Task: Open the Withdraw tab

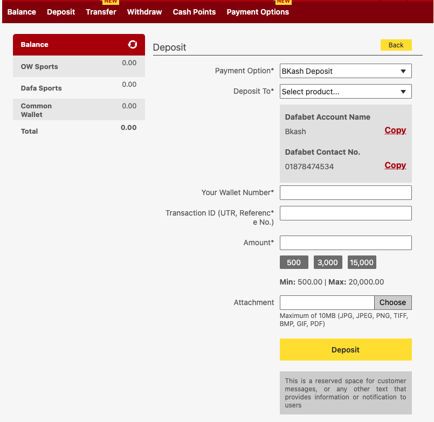Action: tap(144, 12)
